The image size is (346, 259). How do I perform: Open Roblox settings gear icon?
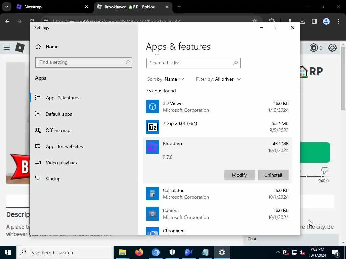332,48
